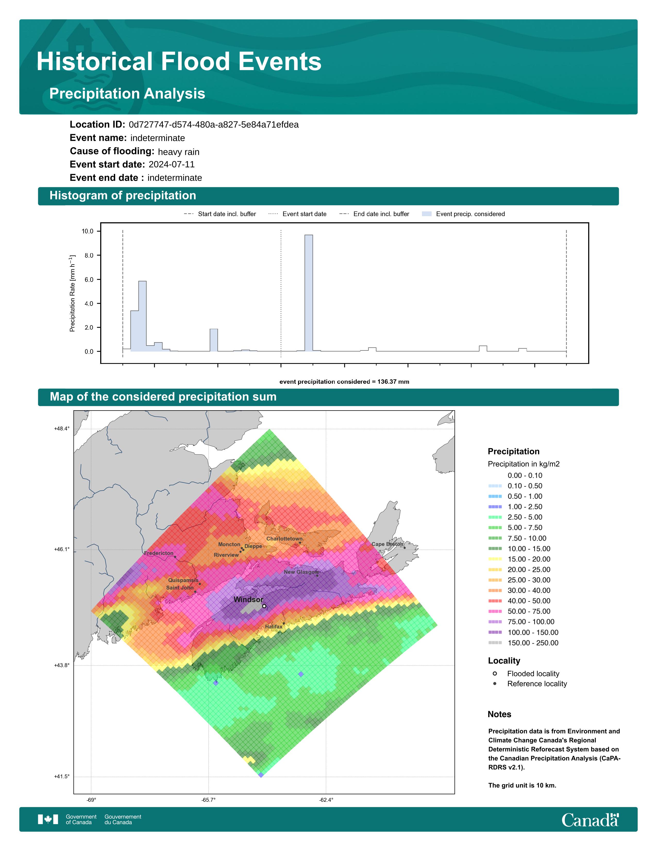Screen dimensions: 657x851
Task: Click the 'Event start date' histogram legend entry
Action: [298, 214]
